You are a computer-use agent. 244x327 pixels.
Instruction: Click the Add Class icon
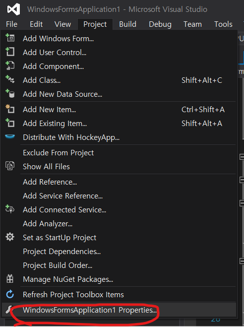point(10,80)
